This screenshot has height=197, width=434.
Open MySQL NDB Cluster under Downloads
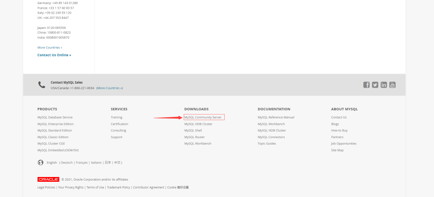point(198,124)
